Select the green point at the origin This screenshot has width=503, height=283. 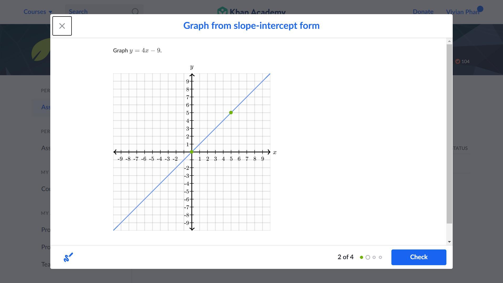click(x=192, y=152)
